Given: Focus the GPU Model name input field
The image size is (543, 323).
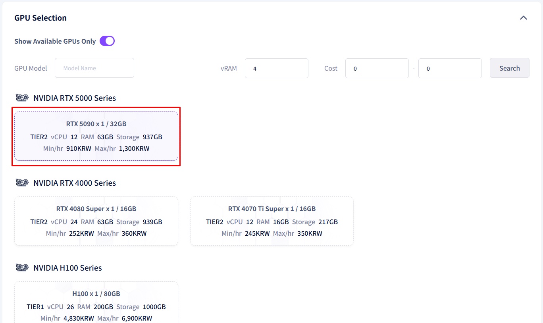Looking at the screenshot, I should tap(94, 68).
